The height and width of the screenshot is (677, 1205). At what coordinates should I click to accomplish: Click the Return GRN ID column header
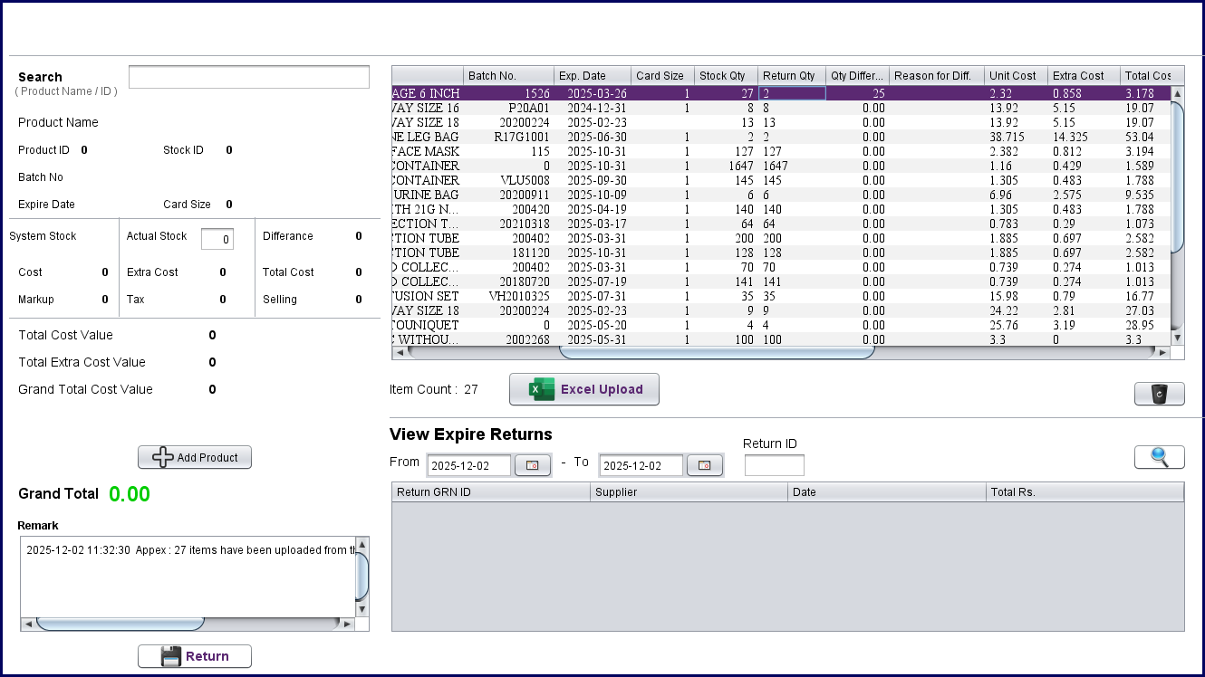pyautogui.click(x=490, y=492)
